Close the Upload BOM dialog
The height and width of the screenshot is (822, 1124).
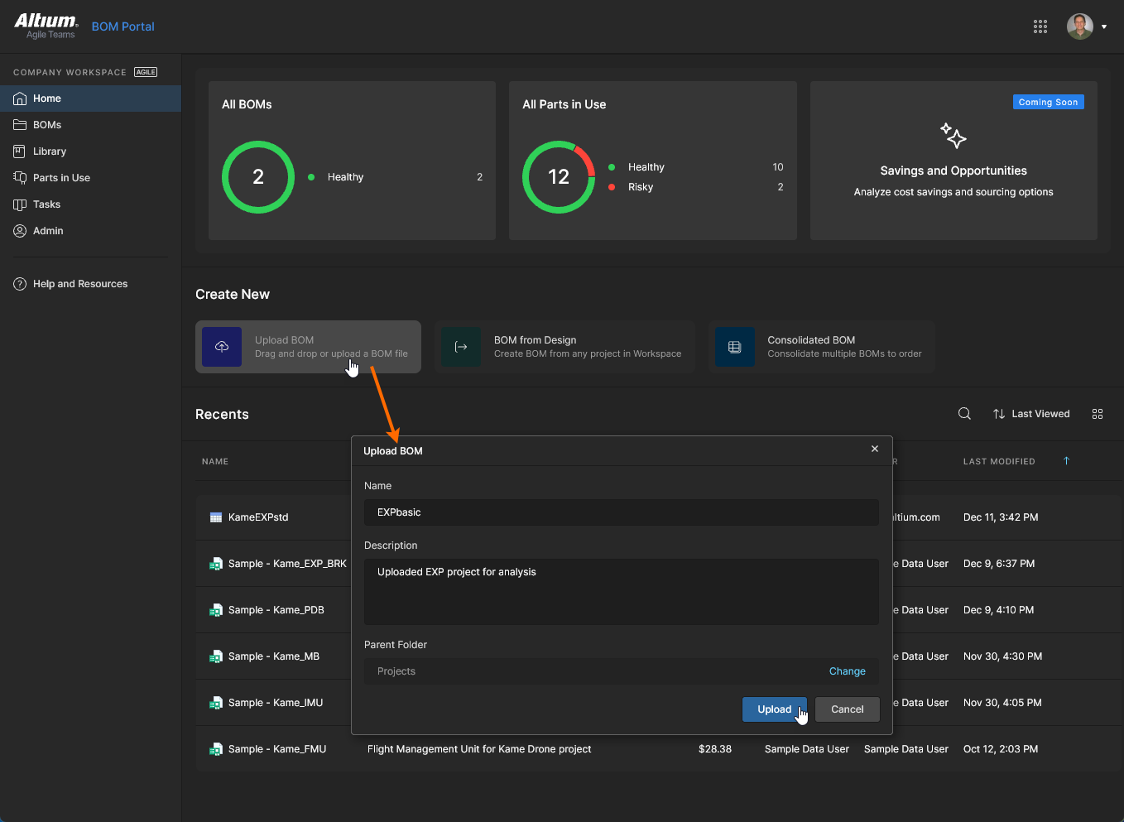tap(875, 449)
